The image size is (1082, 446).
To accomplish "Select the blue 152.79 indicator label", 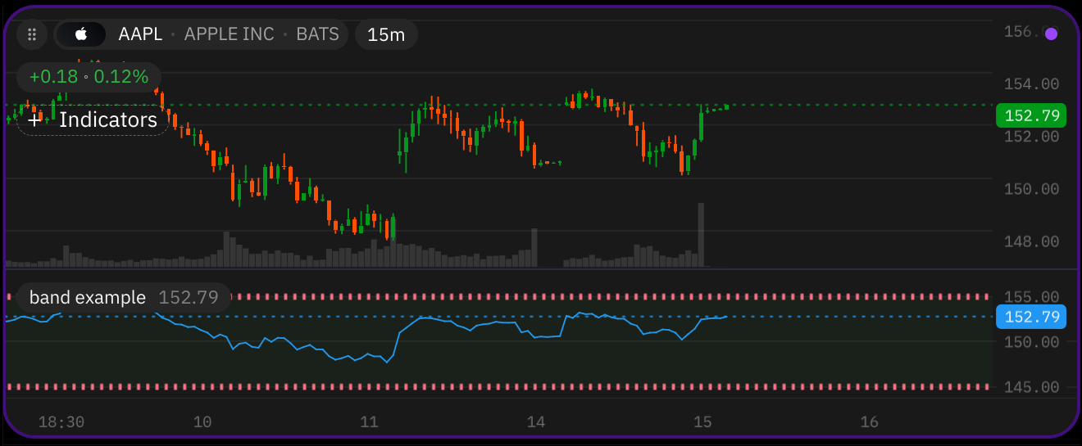I will (1030, 317).
